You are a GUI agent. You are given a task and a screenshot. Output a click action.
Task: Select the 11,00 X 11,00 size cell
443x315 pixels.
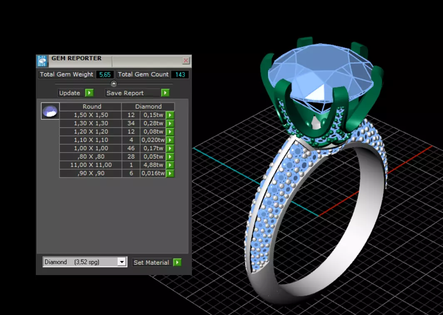pyautogui.click(x=91, y=165)
